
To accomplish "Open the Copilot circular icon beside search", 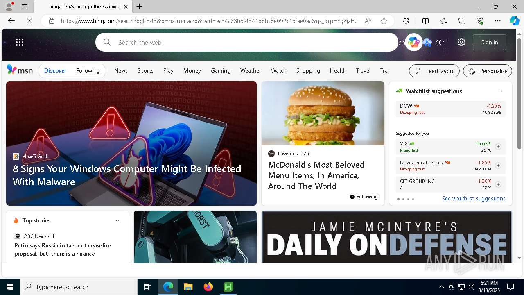I will click(x=413, y=42).
